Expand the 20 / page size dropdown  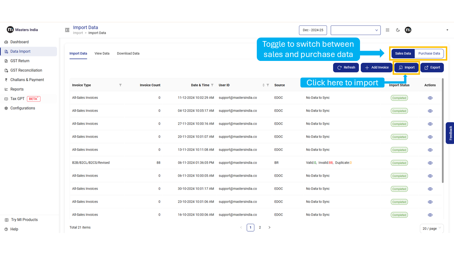point(432,228)
